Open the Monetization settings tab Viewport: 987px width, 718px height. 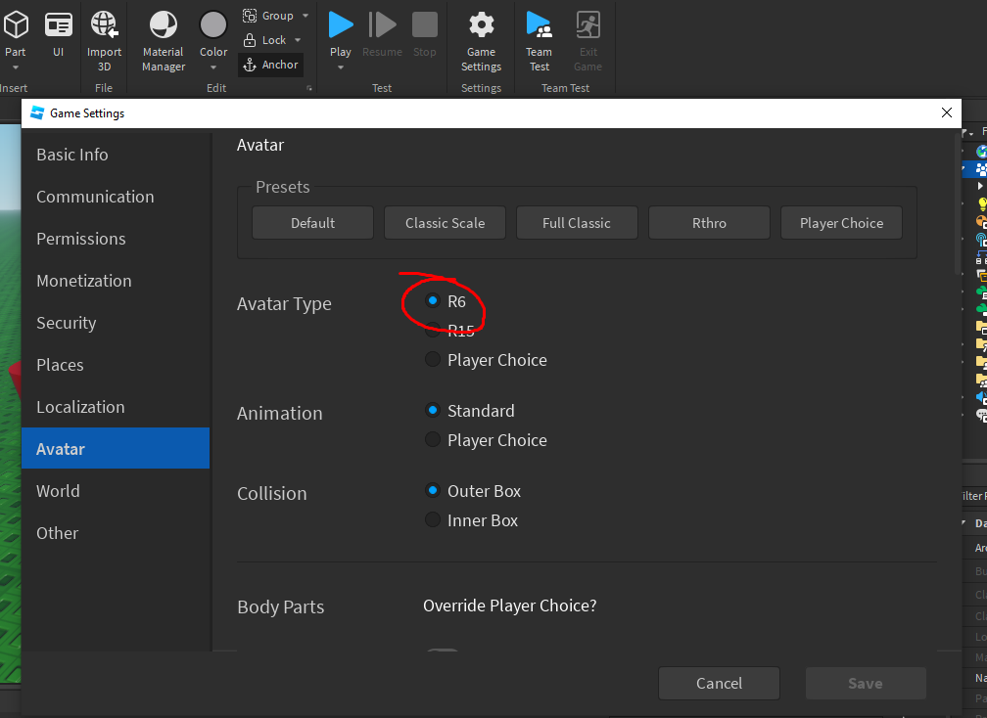[x=84, y=281]
